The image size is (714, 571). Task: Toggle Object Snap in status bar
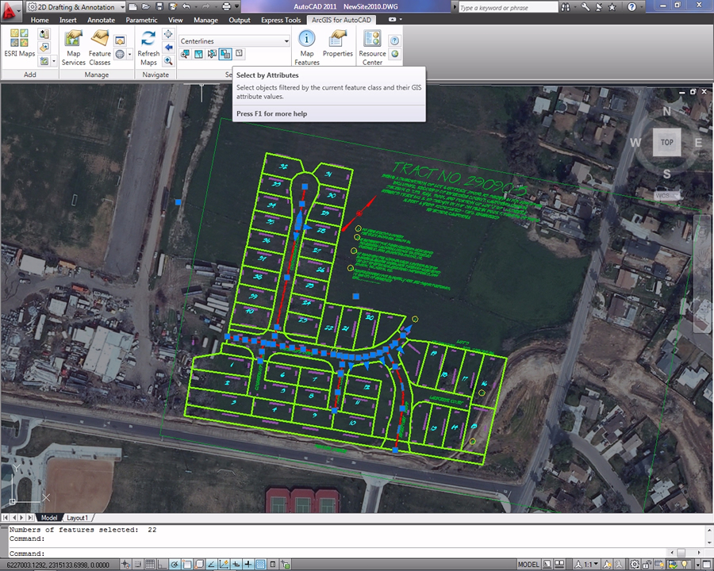[186, 565]
